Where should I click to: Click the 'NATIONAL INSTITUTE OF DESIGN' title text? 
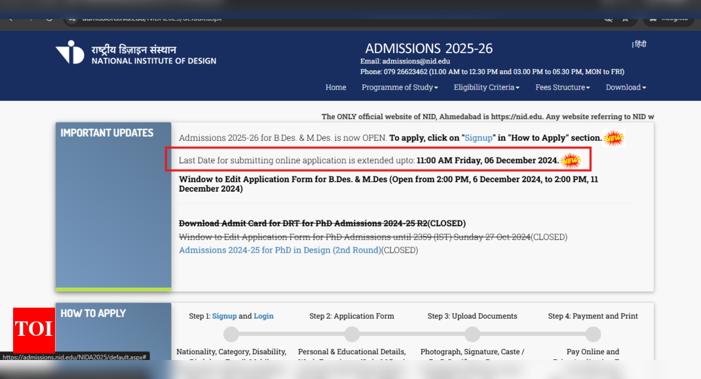click(154, 61)
